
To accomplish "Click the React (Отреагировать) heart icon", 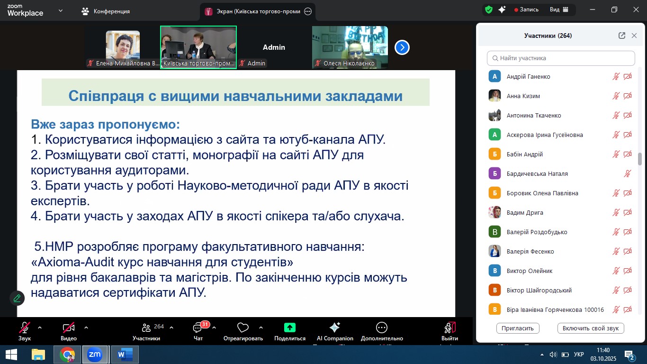I will [243, 328].
